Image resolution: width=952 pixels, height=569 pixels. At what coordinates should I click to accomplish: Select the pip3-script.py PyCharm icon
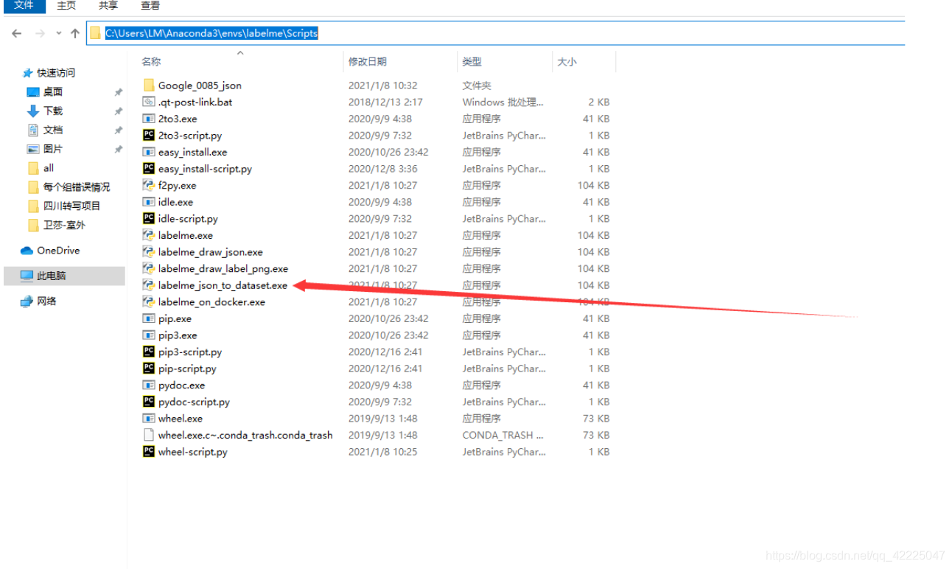tap(149, 352)
